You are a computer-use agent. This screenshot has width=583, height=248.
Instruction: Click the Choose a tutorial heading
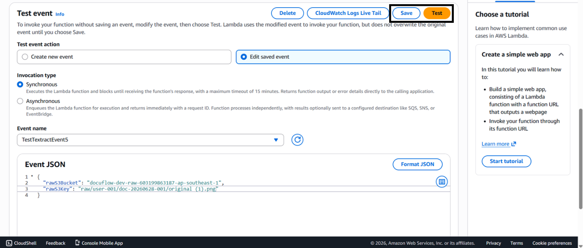click(502, 14)
